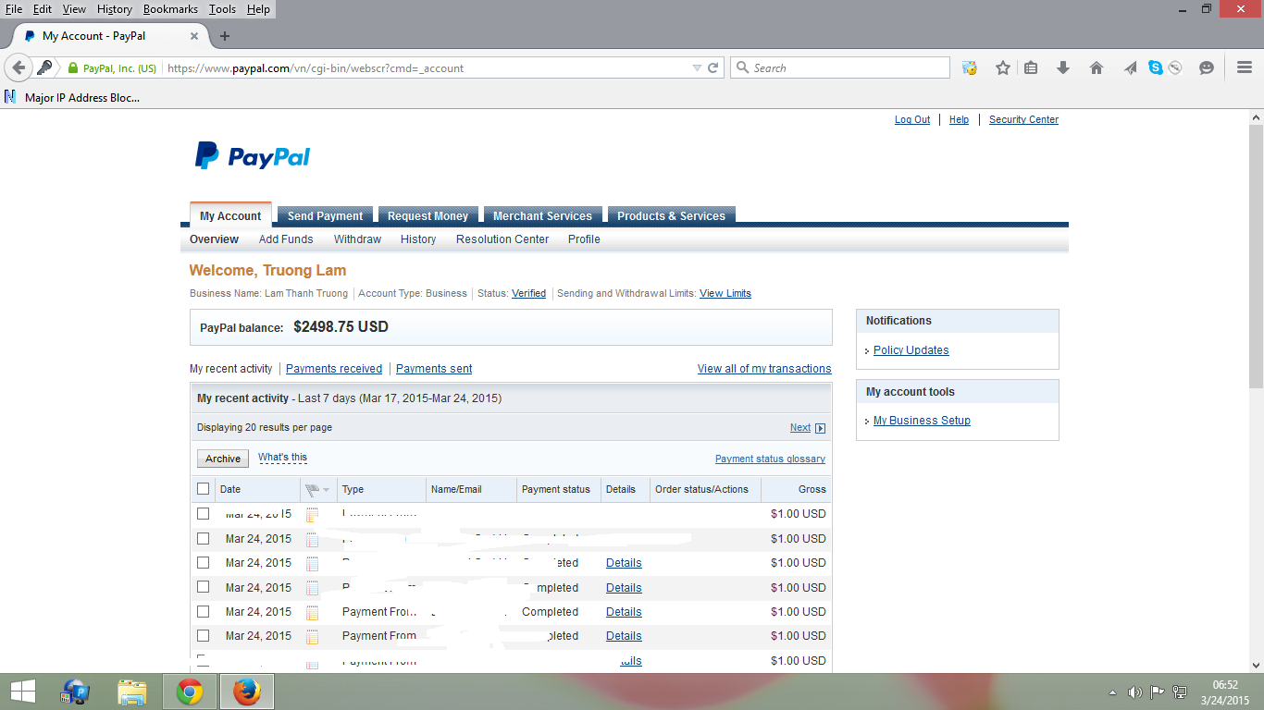The height and width of the screenshot is (710, 1264).
Task: Click the network icon in the system tray
Action: [x=1180, y=692]
